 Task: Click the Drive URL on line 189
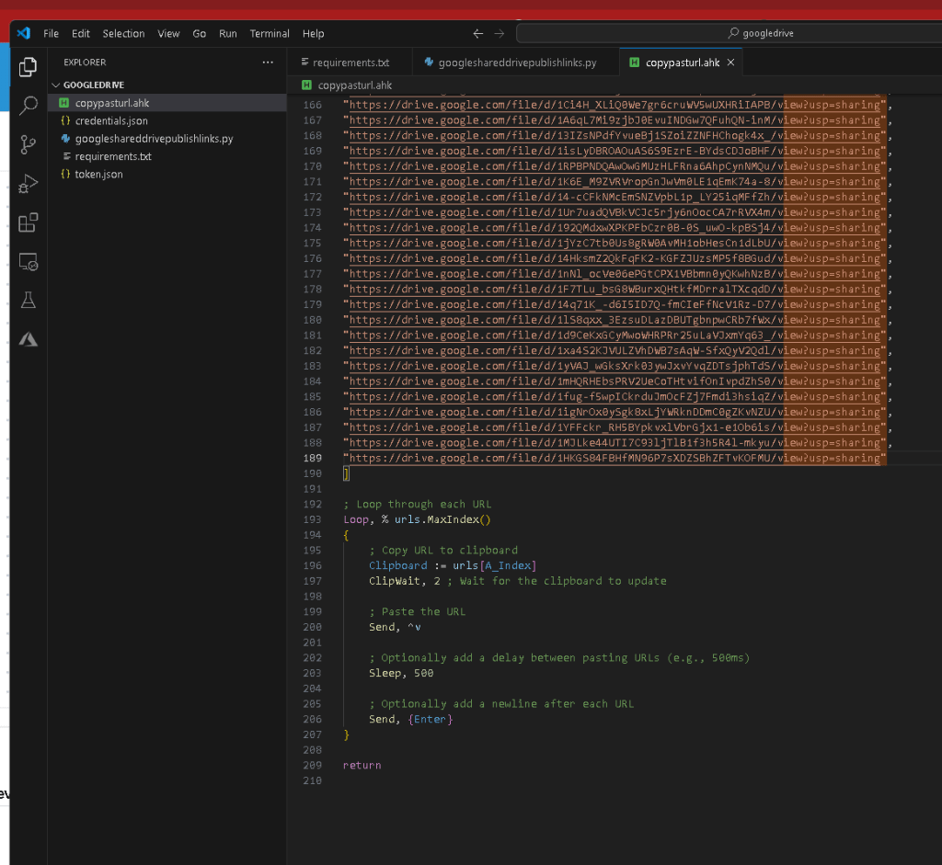click(615, 458)
